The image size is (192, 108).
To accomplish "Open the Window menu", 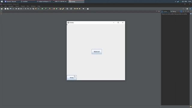I will pos(33,6).
